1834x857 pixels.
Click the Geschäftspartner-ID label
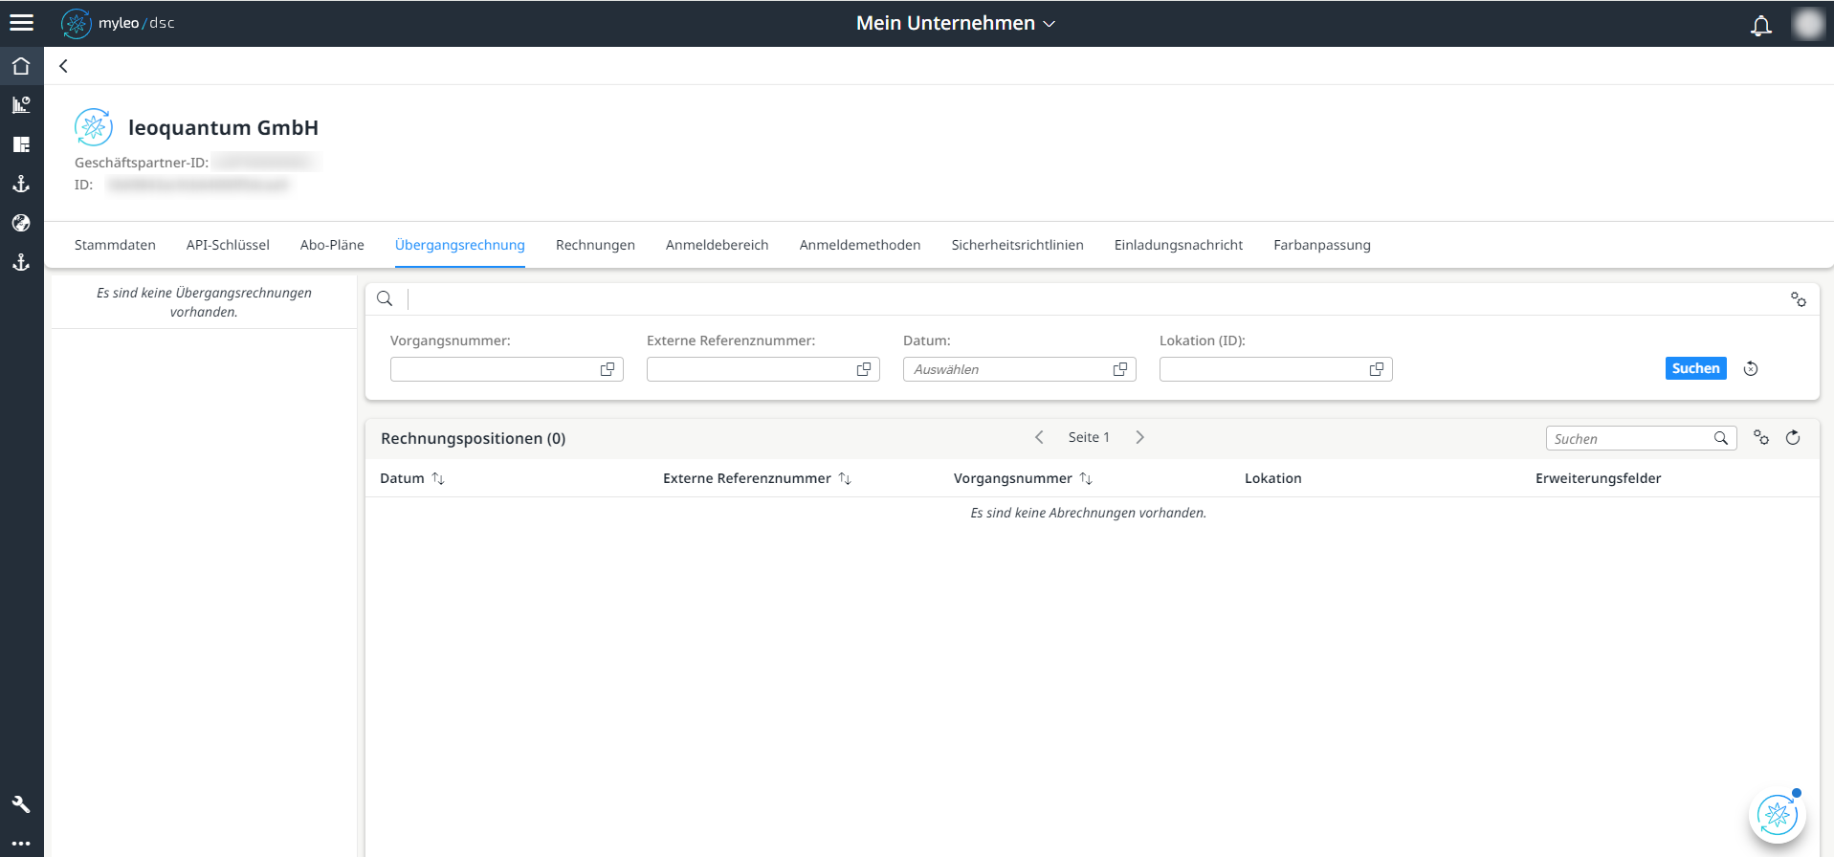[142, 163]
